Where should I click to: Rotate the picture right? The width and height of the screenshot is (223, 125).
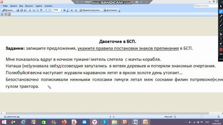point(76,10)
